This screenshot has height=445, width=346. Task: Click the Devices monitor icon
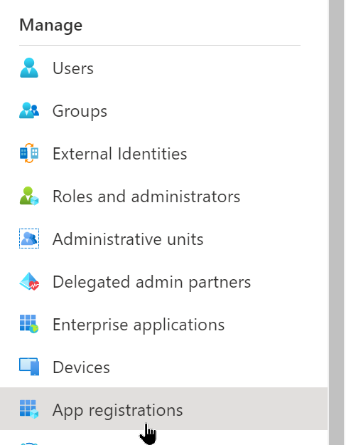(x=29, y=367)
